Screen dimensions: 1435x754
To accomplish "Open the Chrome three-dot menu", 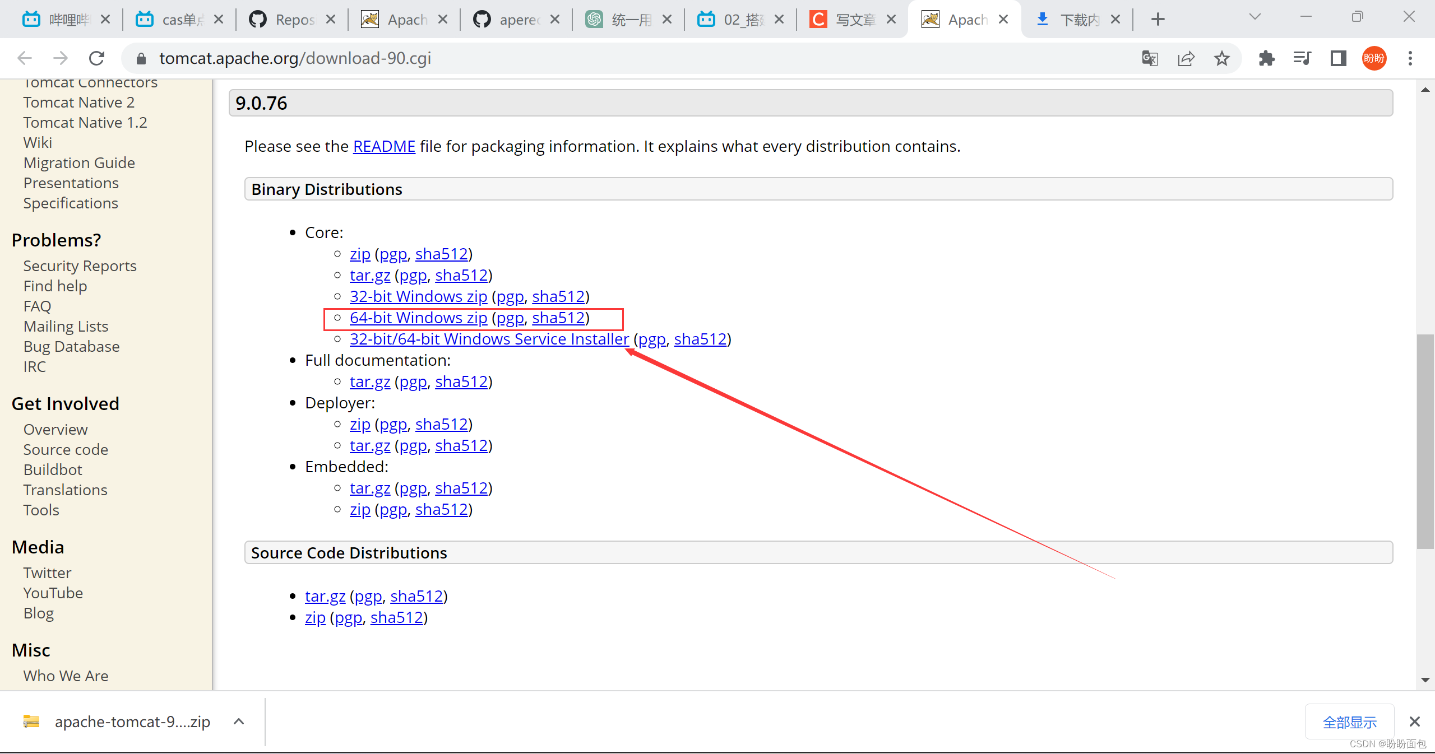I will [x=1410, y=58].
